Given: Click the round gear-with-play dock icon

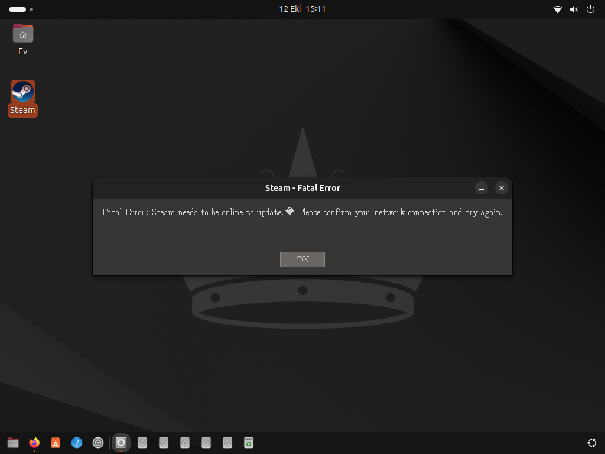Looking at the screenshot, I should pyautogui.click(x=98, y=442).
